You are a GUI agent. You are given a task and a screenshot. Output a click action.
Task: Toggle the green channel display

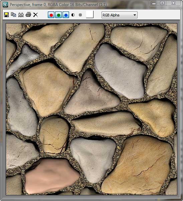pyautogui.click(x=58, y=15)
